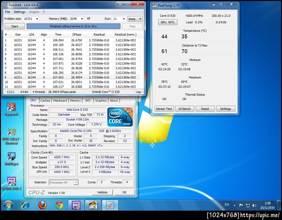This screenshot has width=282, height=220.
Task: Expand the Log panel in LinX status bar
Action: pos(139,92)
